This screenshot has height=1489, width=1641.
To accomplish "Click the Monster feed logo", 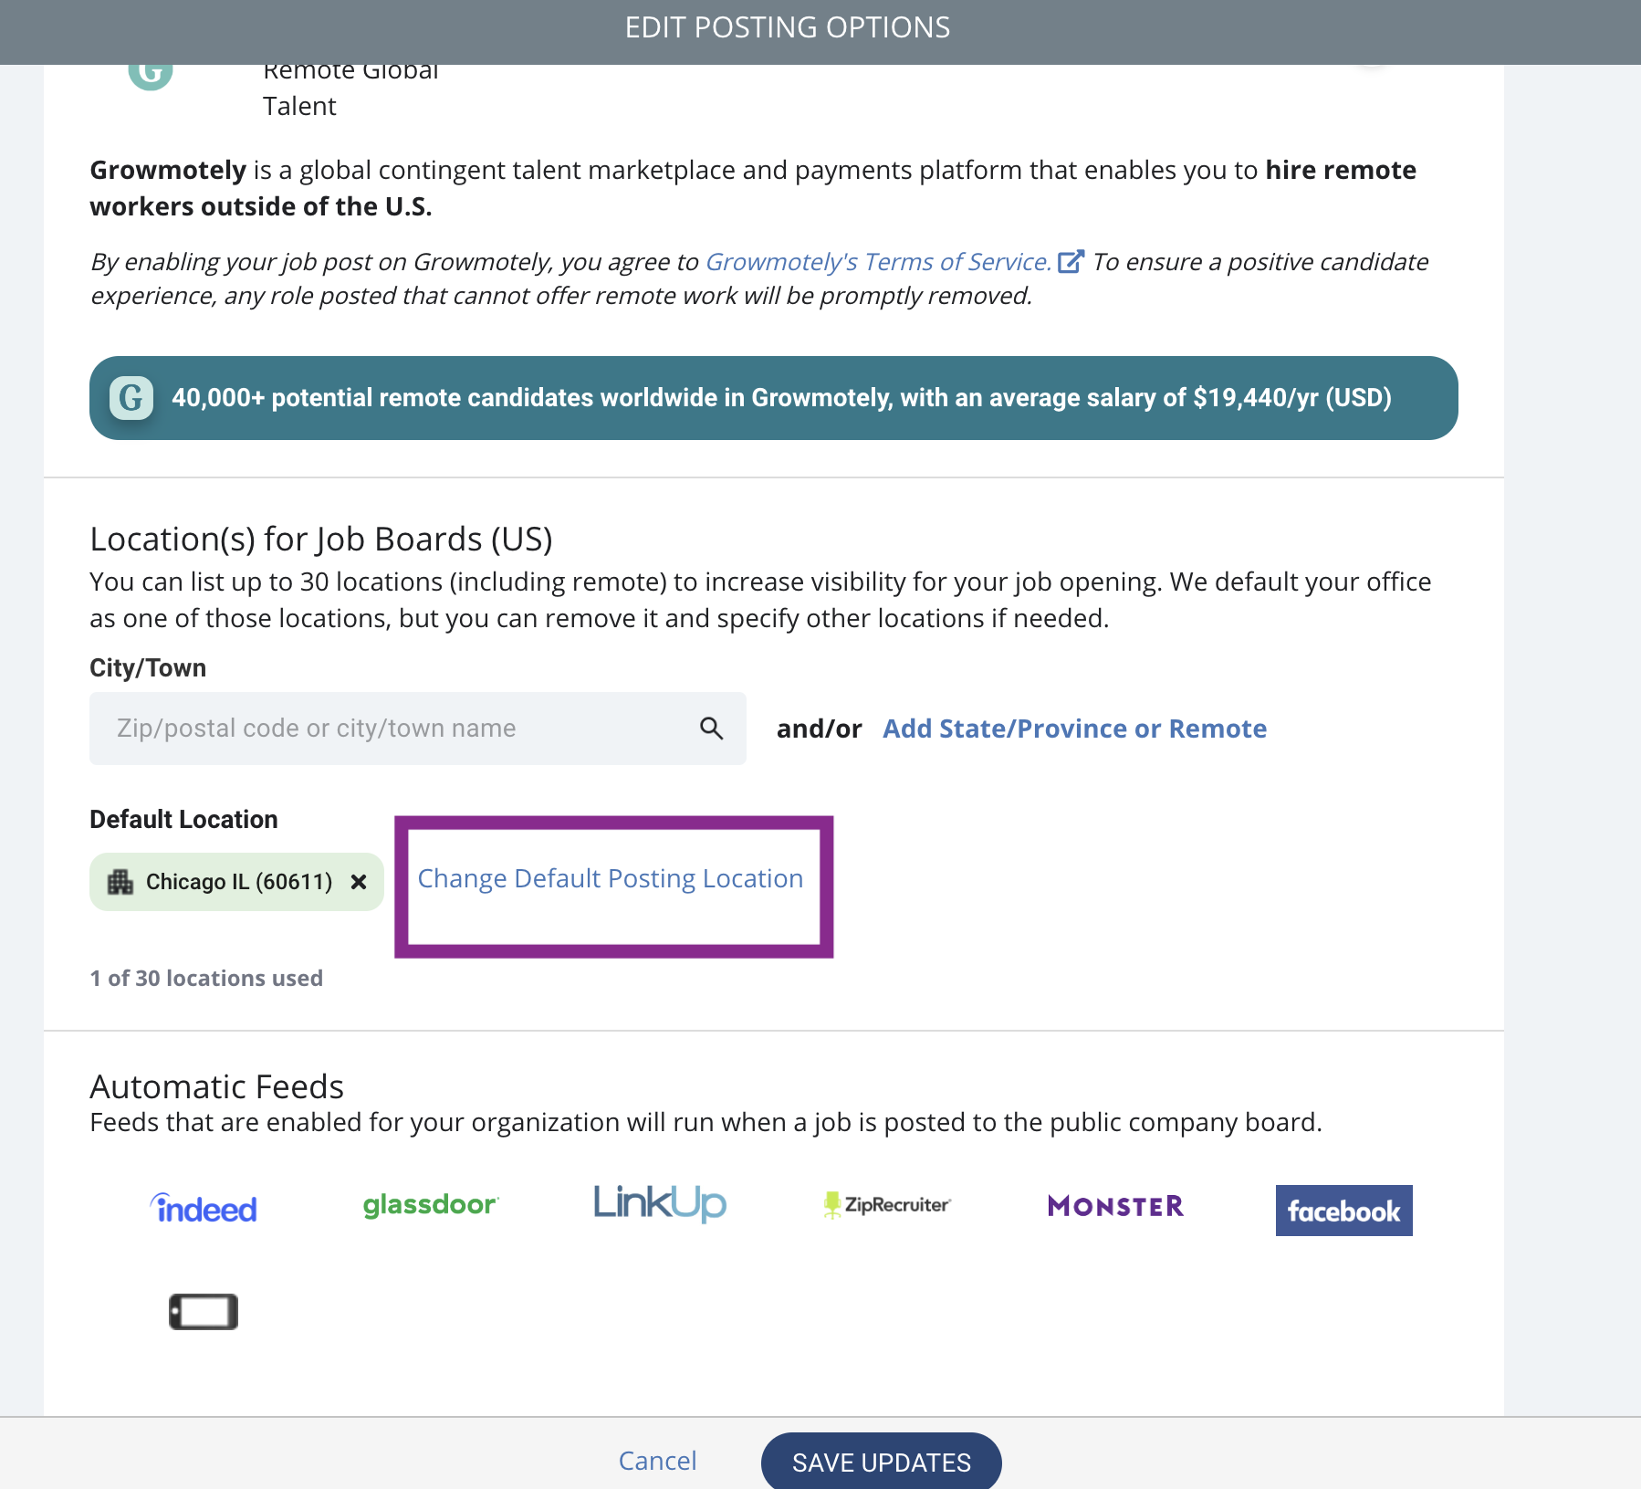I will [x=1115, y=1206].
